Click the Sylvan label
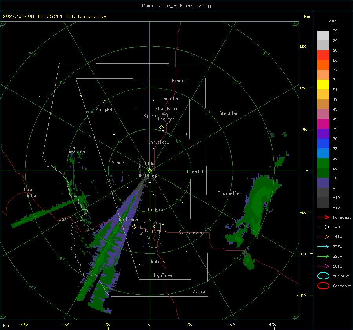This screenshot has width=353, height=330. pos(150,116)
